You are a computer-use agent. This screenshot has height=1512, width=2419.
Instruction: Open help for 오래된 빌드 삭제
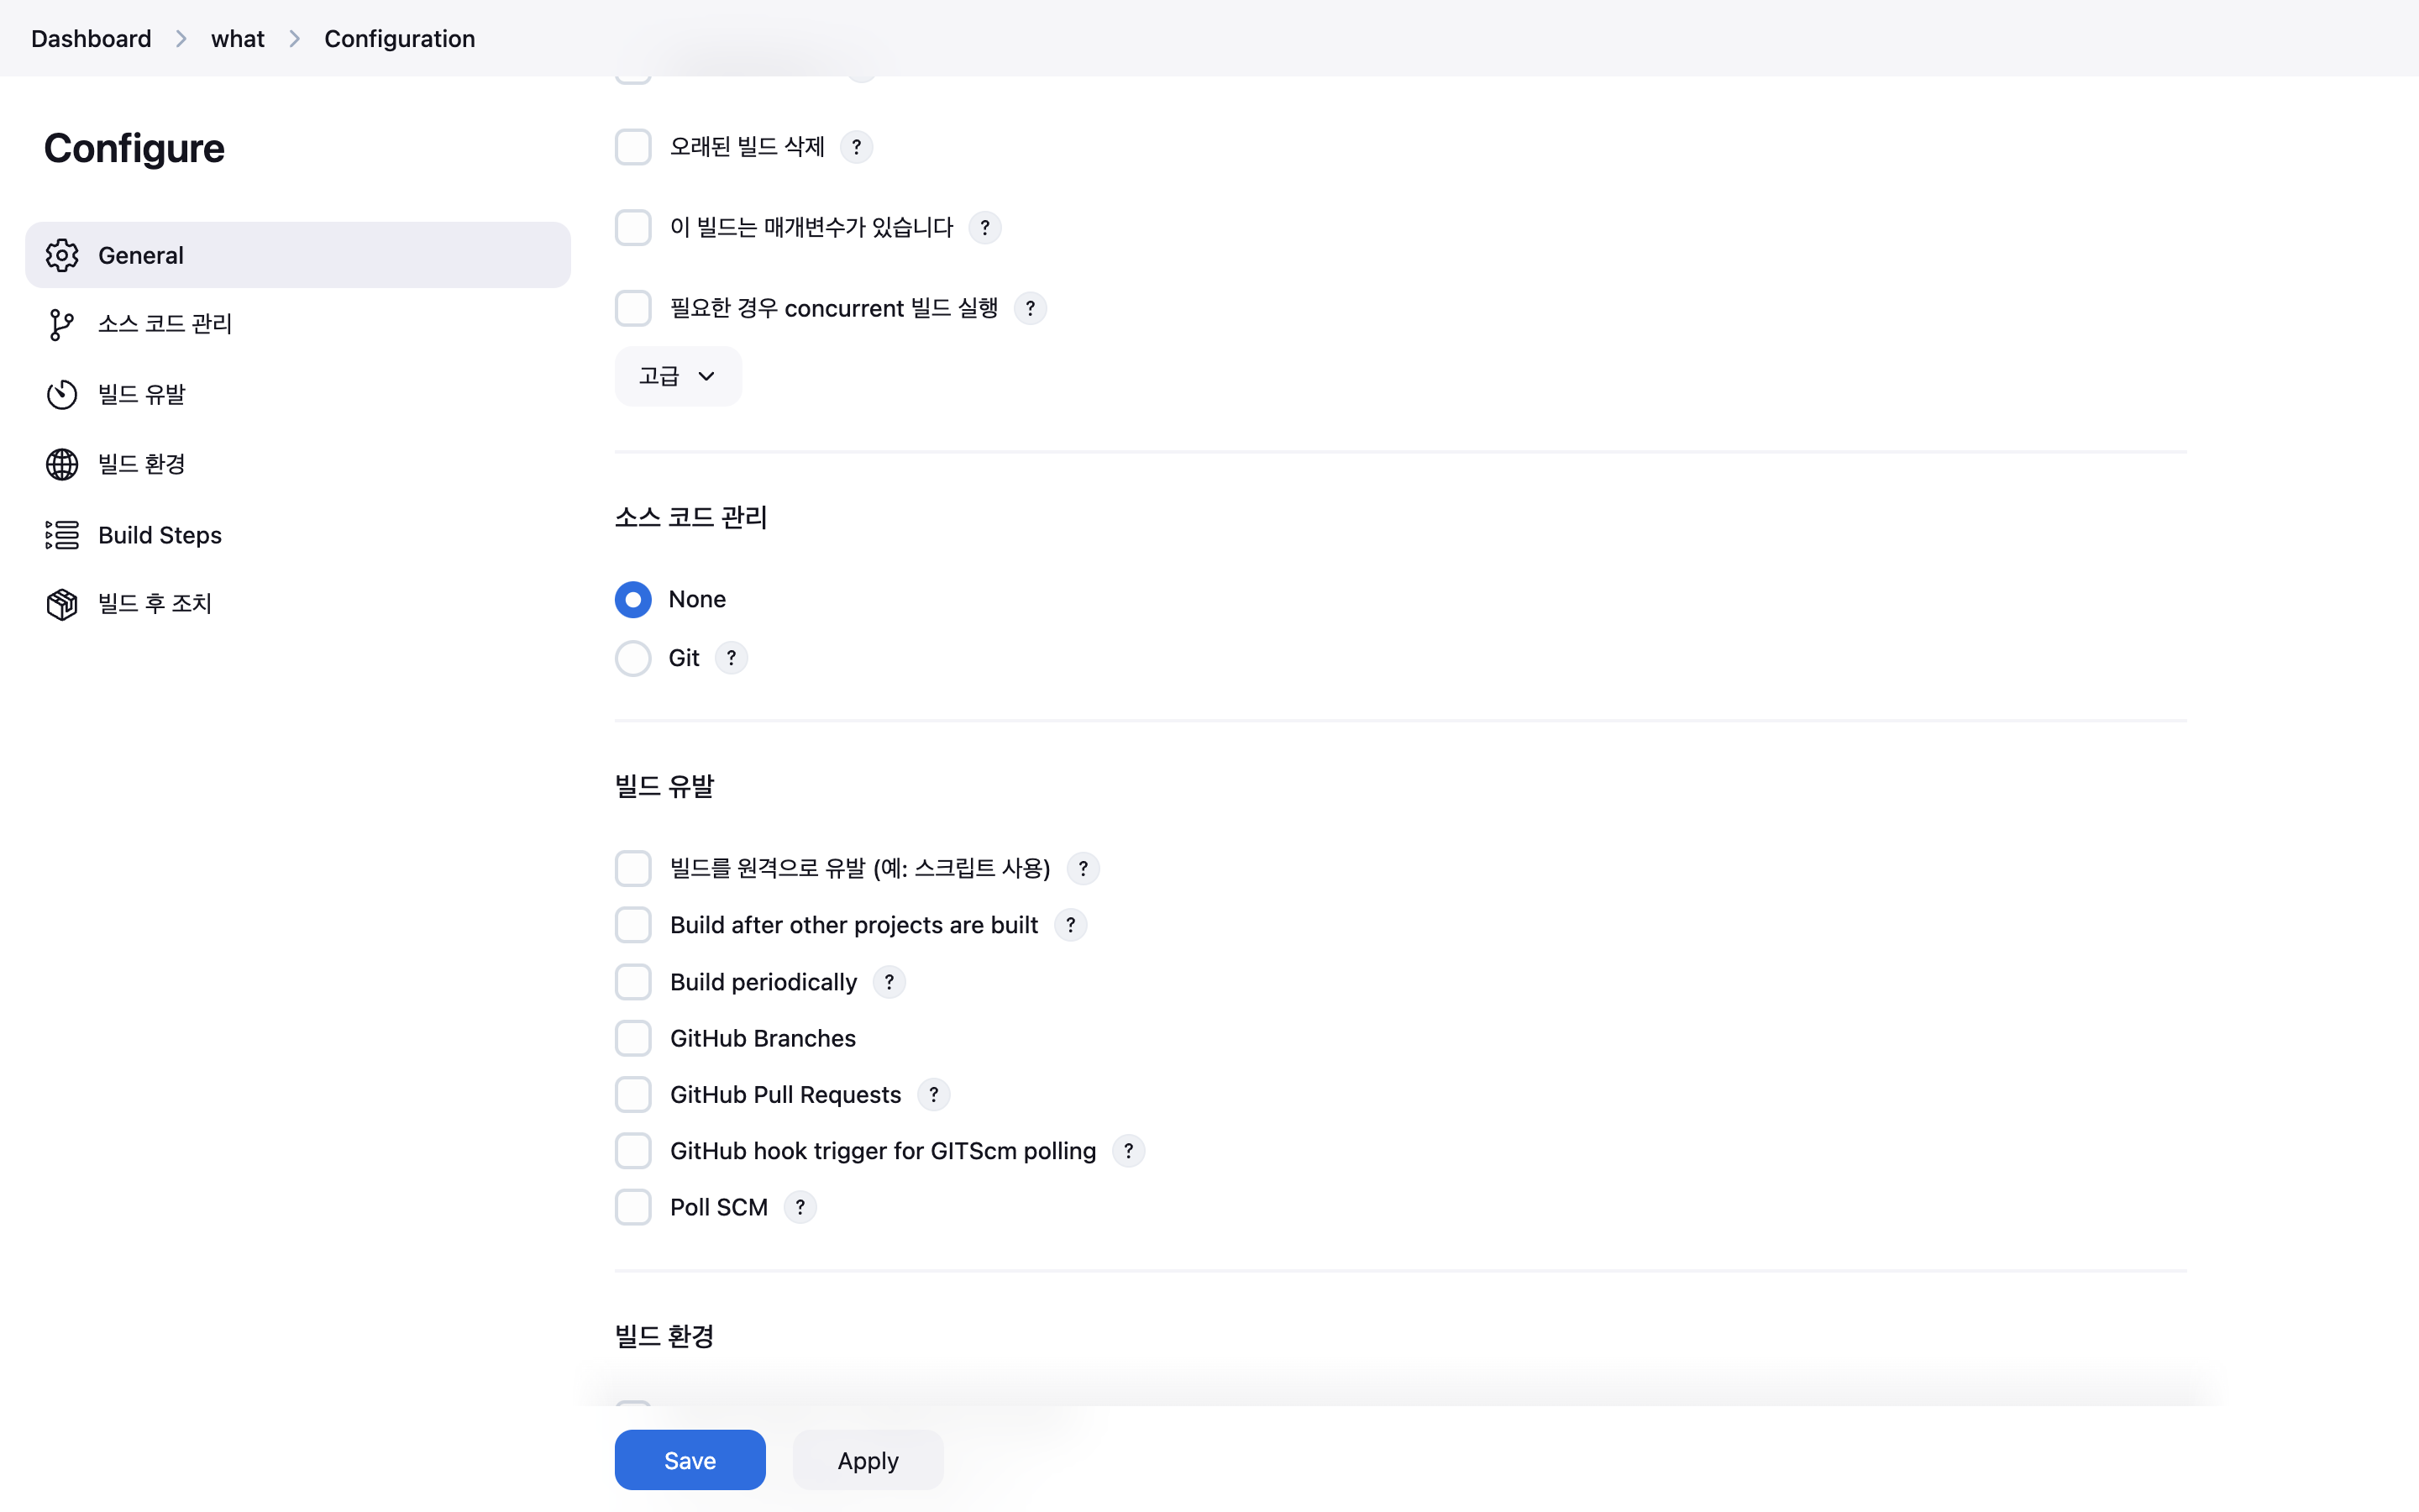point(857,147)
